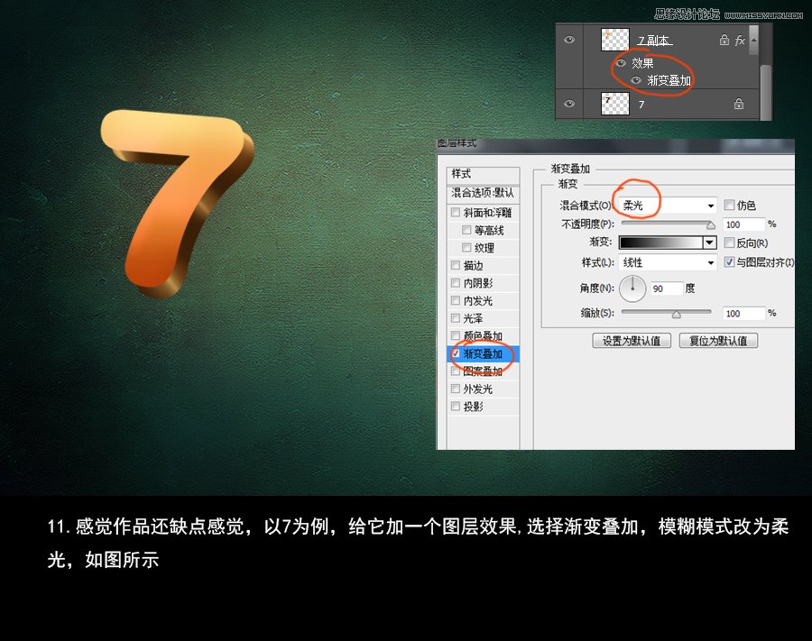Enable the 颜色叠加 color overlay checkbox
The image size is (812, 641).
tap(456, 335)
